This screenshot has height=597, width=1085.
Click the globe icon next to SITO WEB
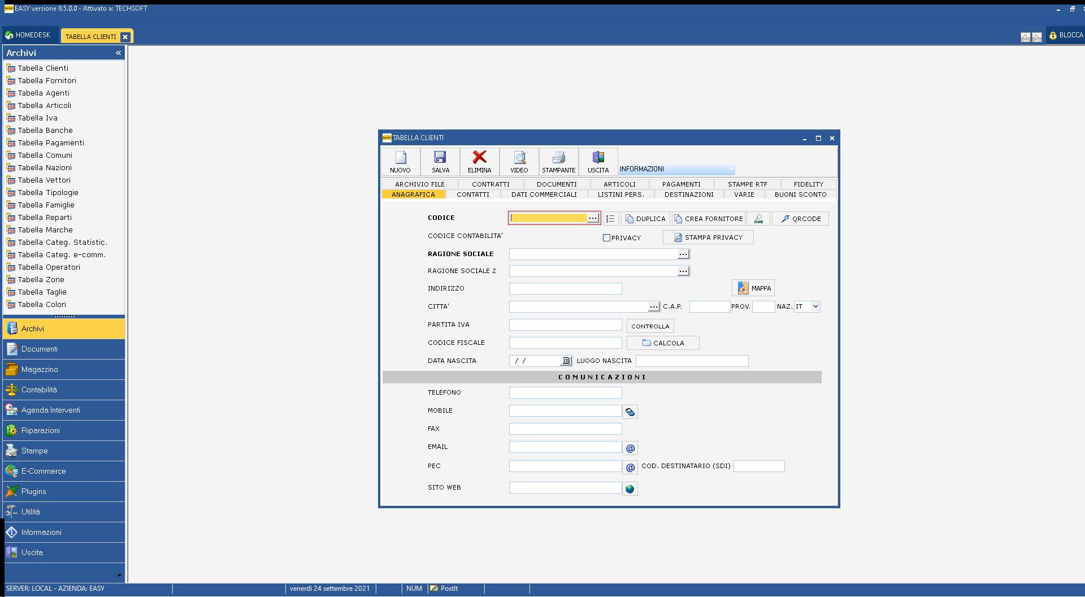click(x=630, y=489)
